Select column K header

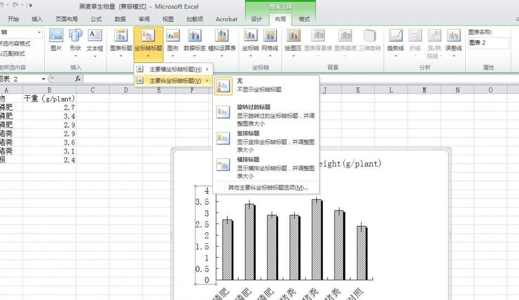(x=358, y=90)
